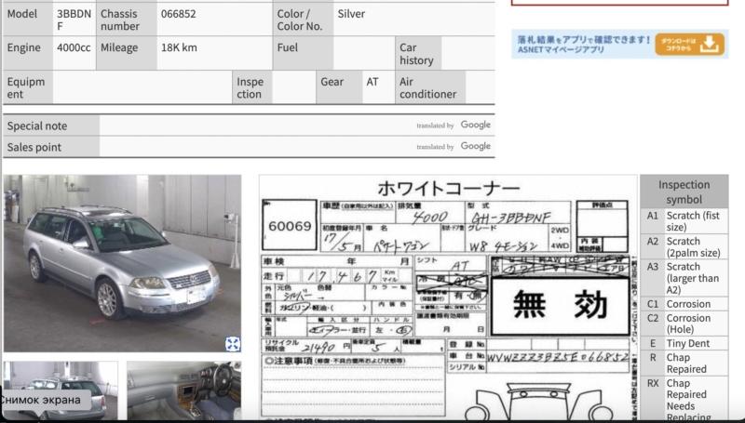Image resolution: width=745 pixels, height=423 pixels.
Task: Click the mileage value 18K km
Action: (x=179, y=48)
